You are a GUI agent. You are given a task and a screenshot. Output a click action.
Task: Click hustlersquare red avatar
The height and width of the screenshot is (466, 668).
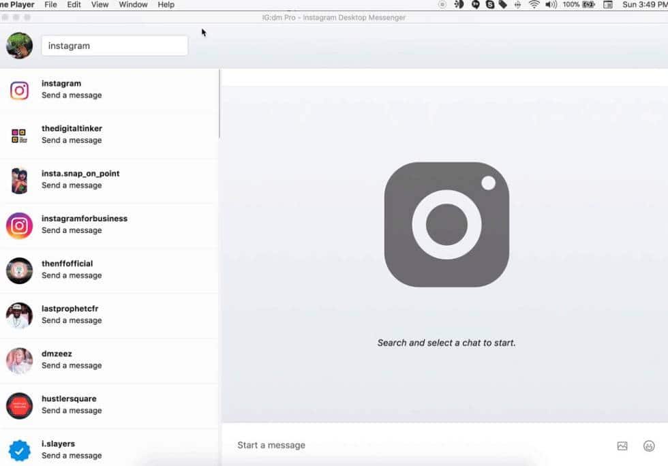tap(19, 405)
